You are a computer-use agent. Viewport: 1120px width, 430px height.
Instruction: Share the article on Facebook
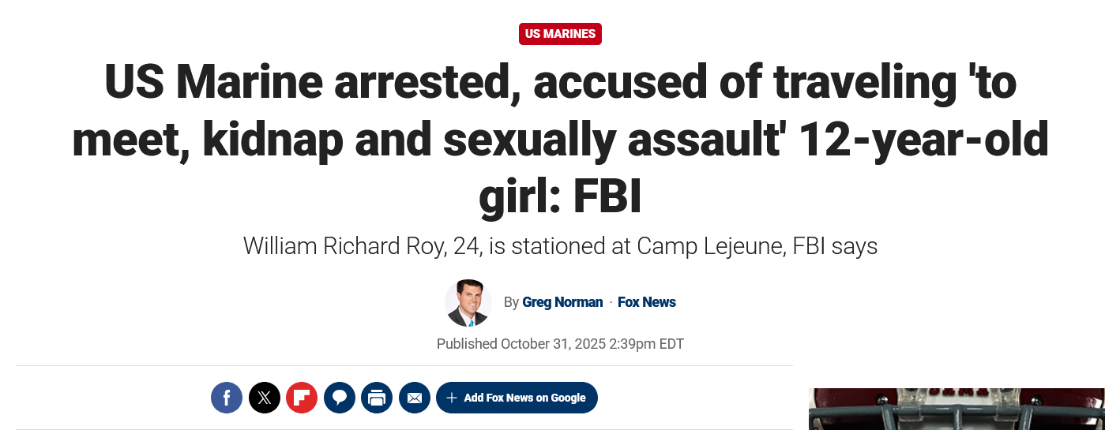[227, 398]
